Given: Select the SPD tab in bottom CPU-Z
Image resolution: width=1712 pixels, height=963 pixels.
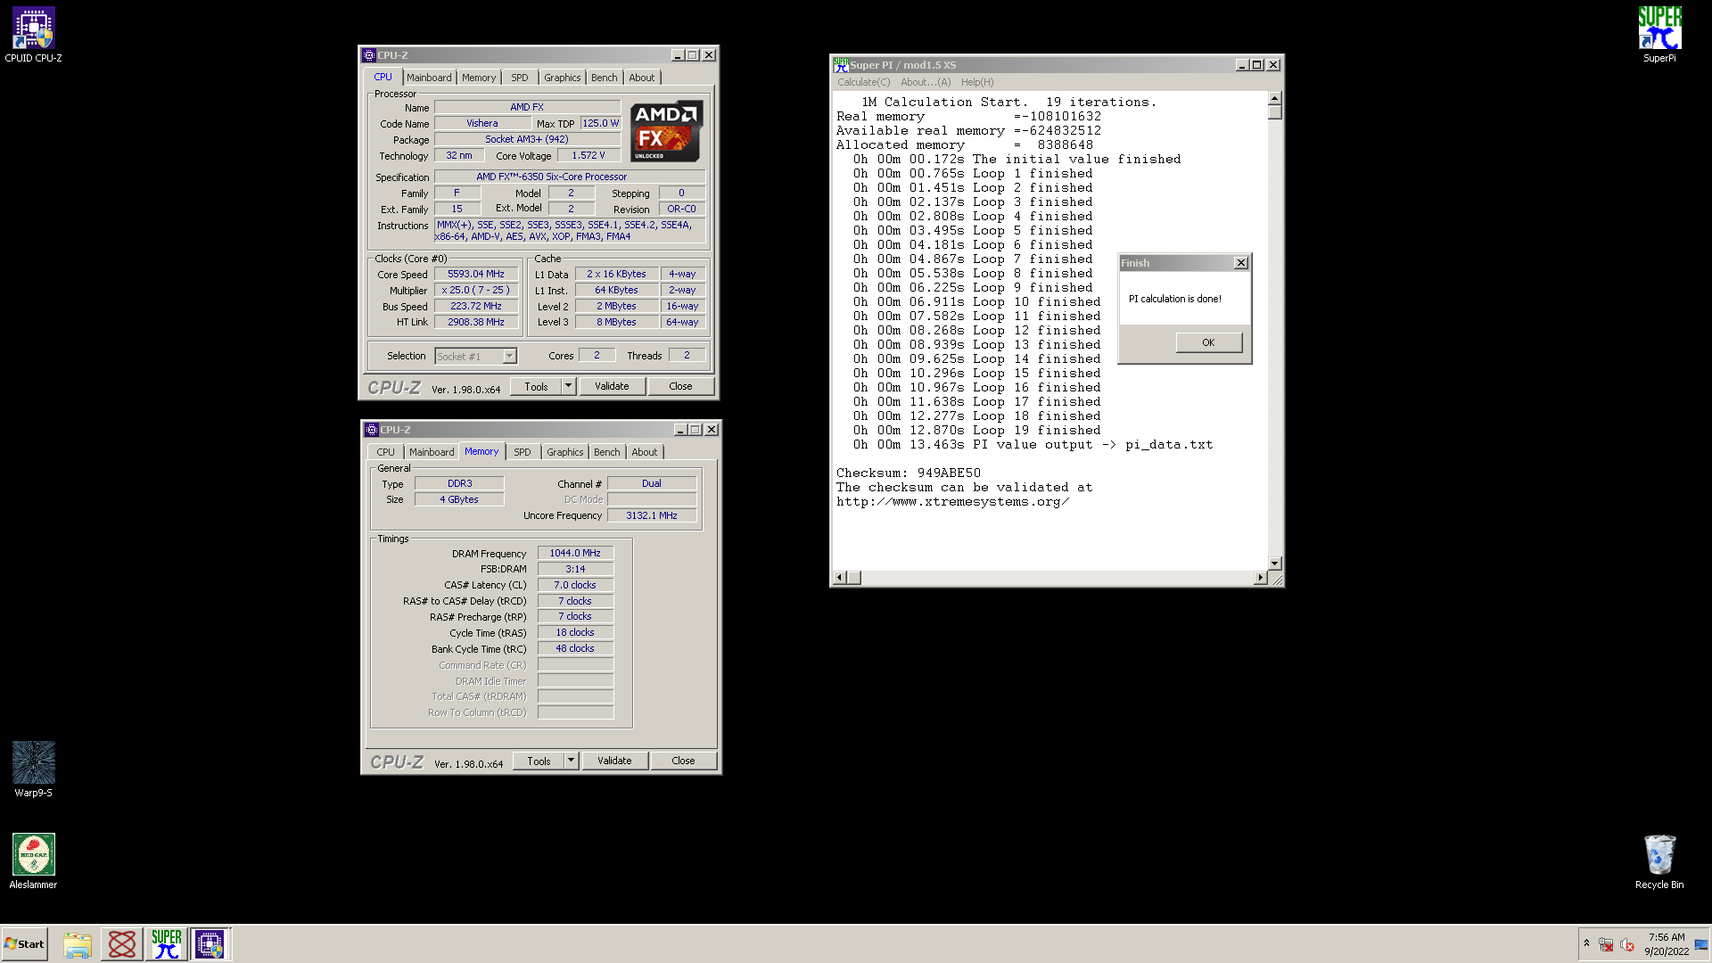Looking at the screenshot, I should point(523,452).
